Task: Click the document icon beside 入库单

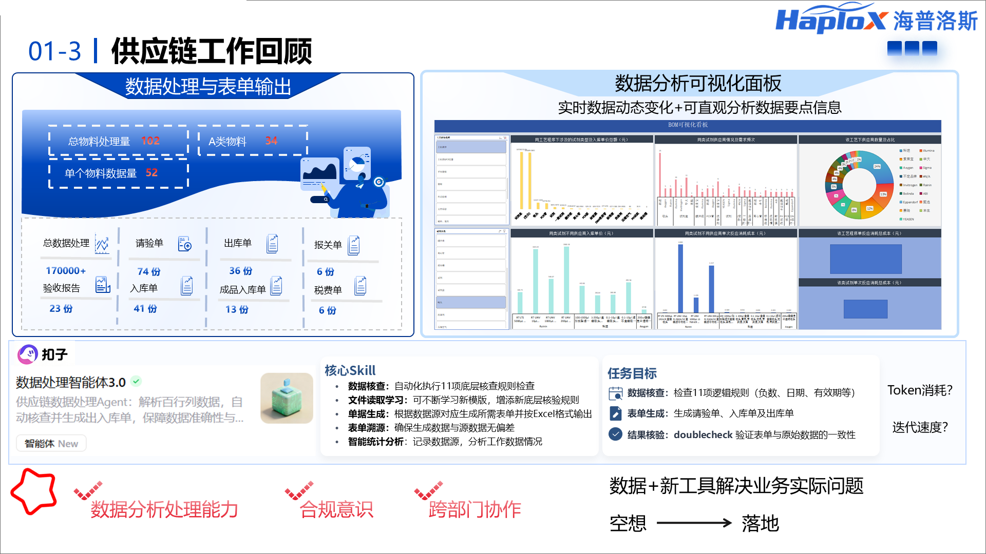Action: 187,286
